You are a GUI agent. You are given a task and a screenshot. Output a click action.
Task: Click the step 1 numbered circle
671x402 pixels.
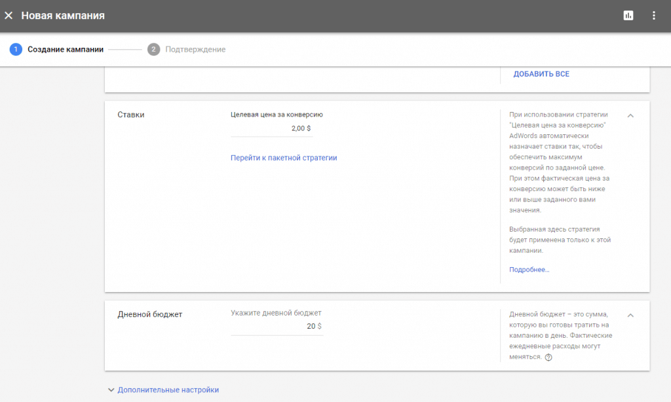(x=16, y=49)
